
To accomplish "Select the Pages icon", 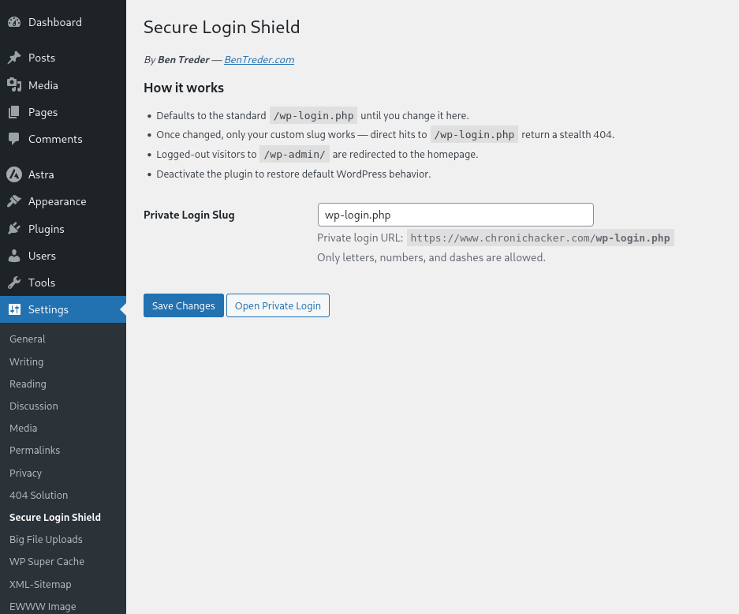I will point(14,112).
